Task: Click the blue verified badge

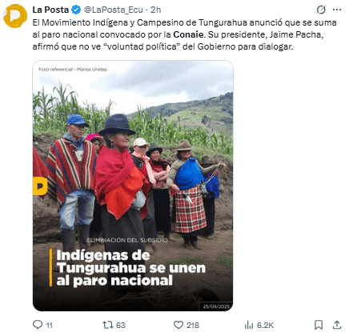Action: 76,10
